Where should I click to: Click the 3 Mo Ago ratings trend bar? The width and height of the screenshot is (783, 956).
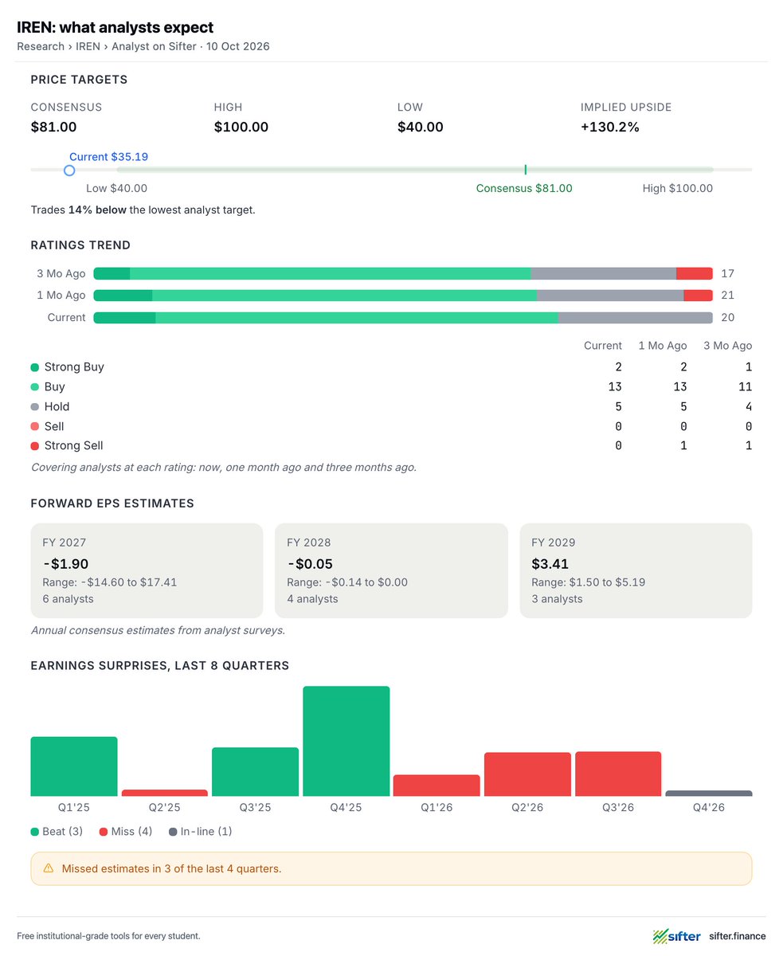(403, 273)
